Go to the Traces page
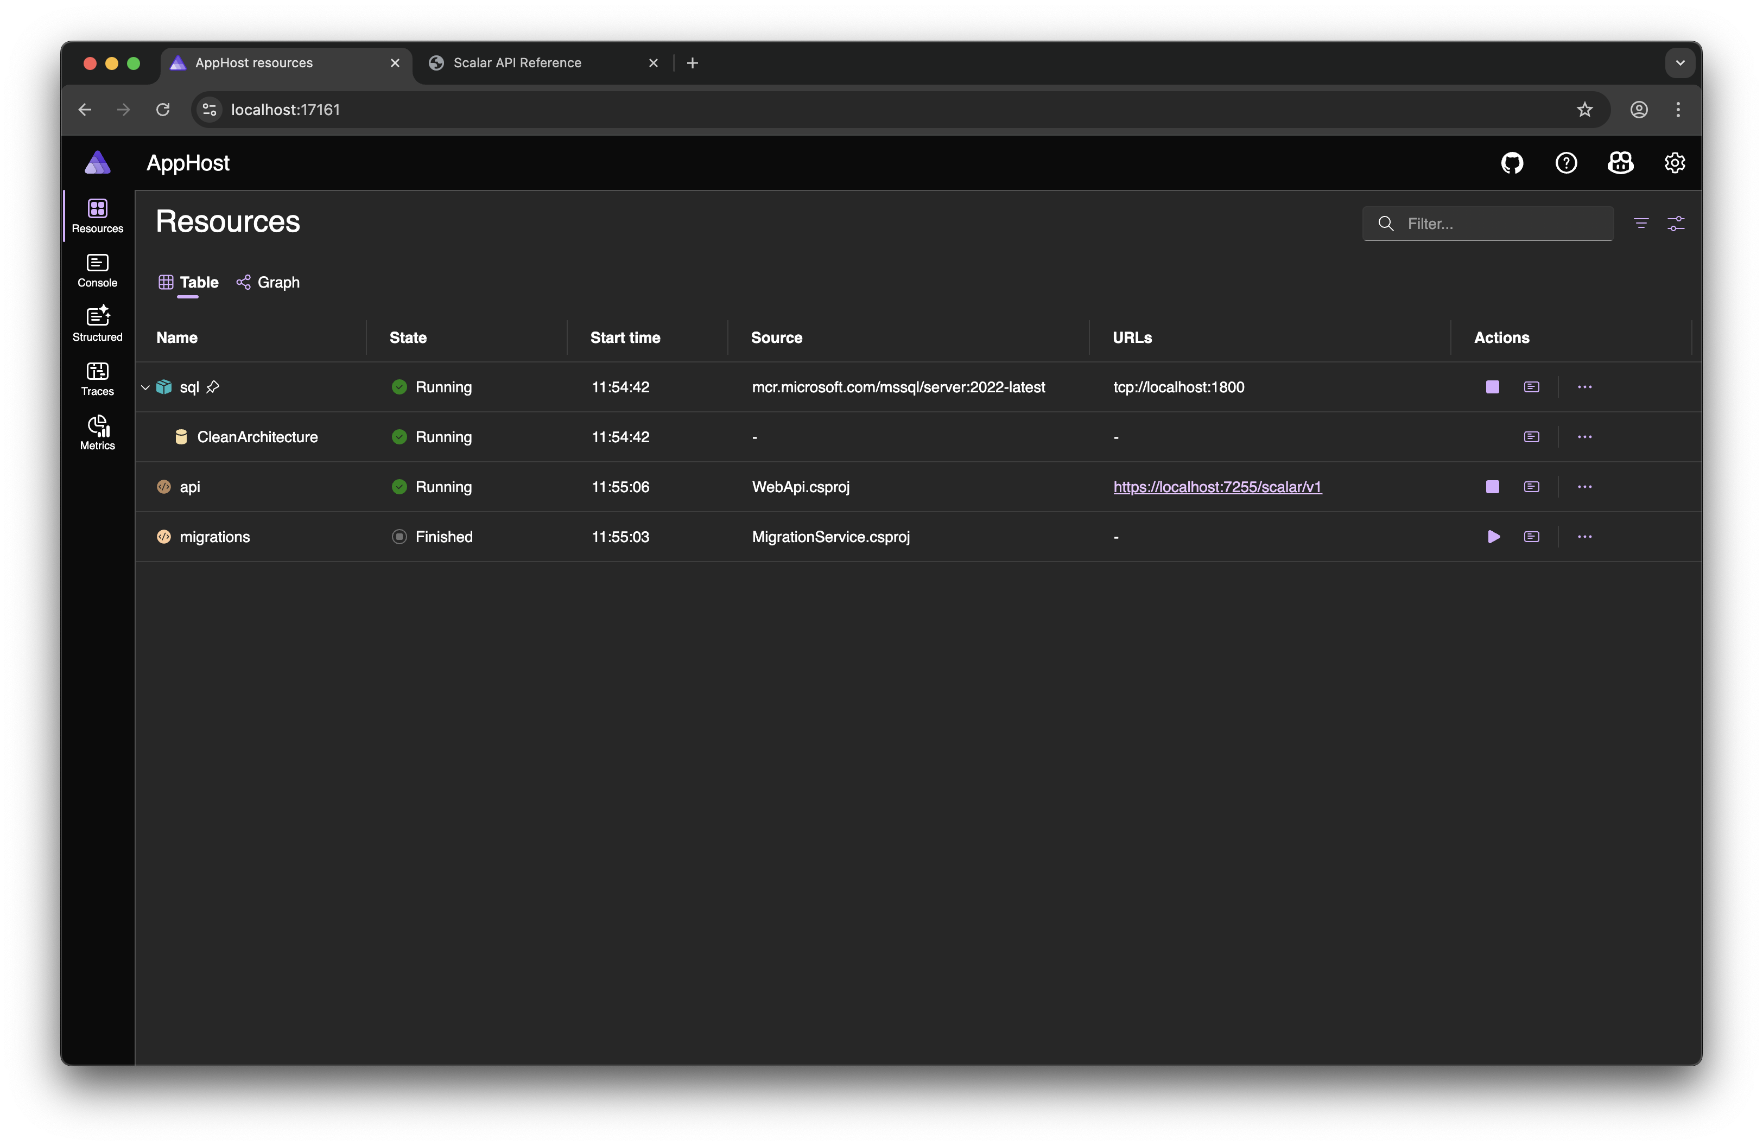Viewport: 1763px width, 1146px height. point(97,379)
